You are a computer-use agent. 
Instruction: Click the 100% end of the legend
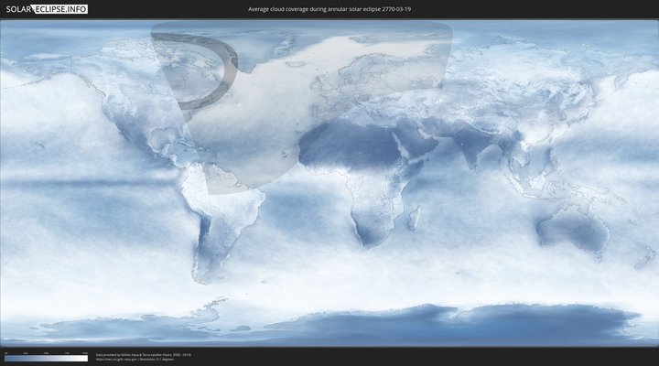click(x=86, y=359)
